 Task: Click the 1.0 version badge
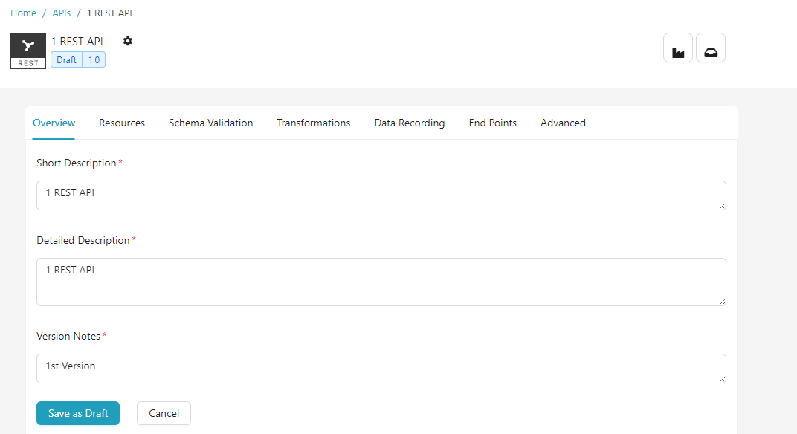[92, 59]
